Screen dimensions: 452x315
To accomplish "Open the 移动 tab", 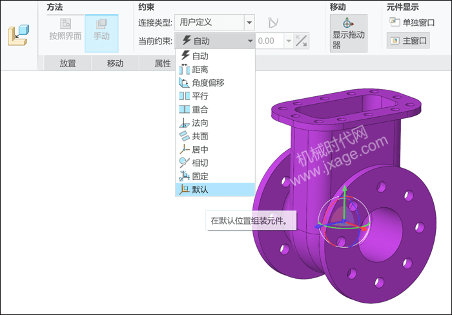I will click(x=115, y=63).
